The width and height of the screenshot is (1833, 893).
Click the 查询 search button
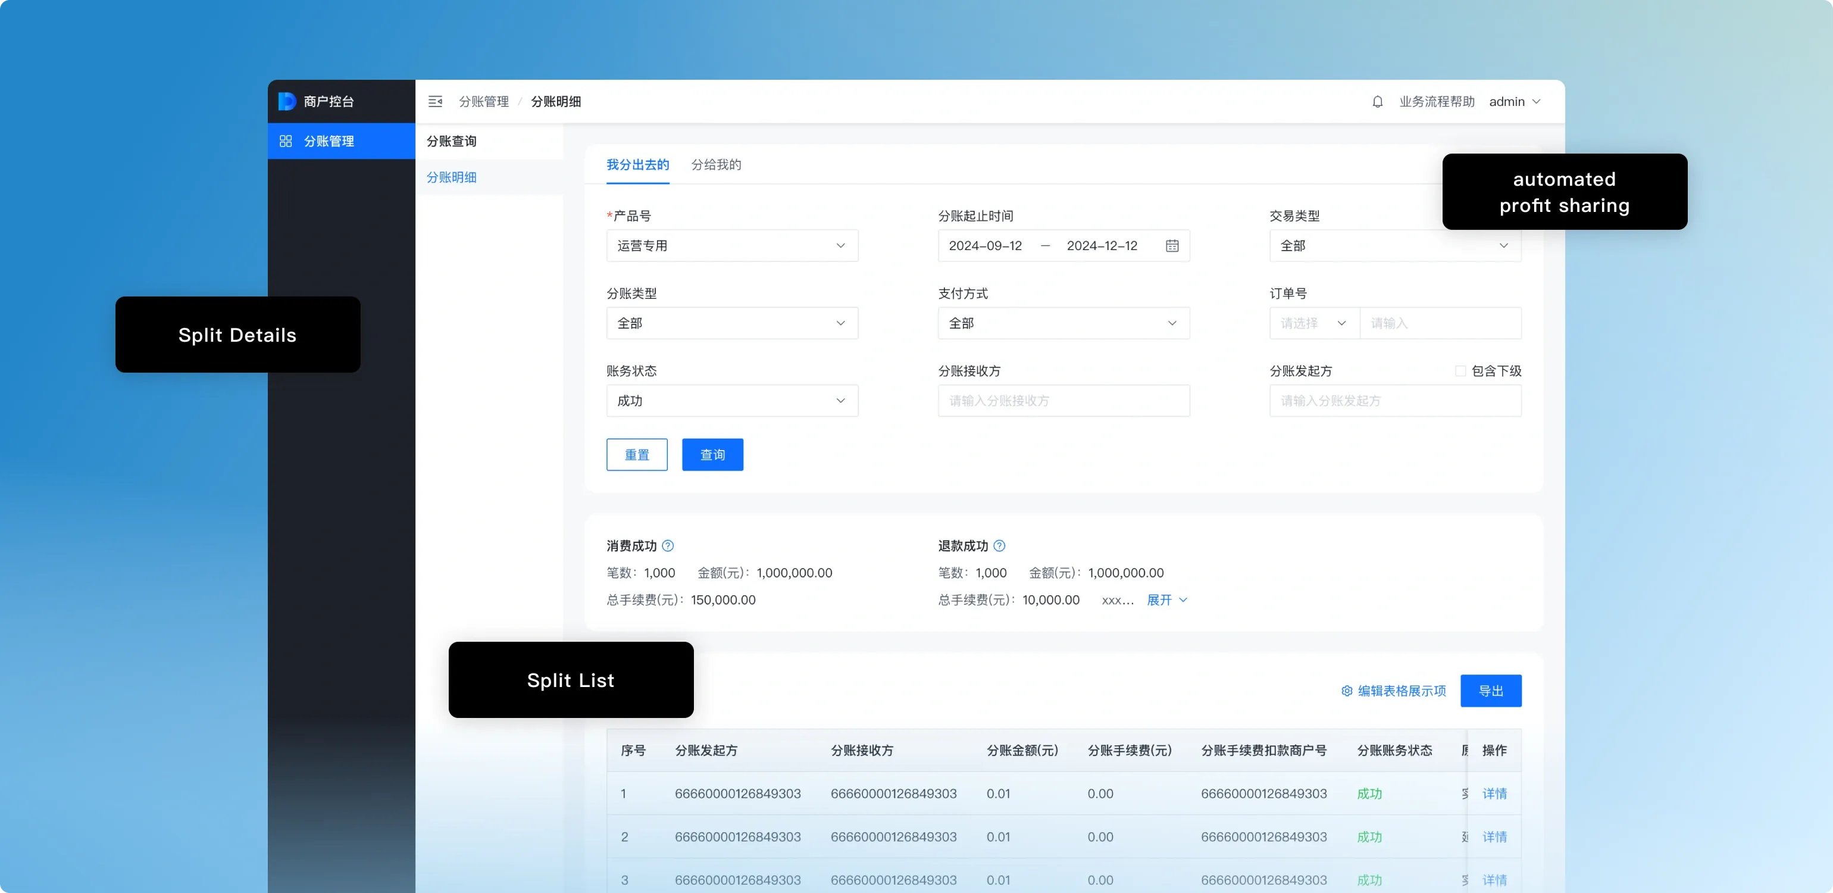click(712, 455)
